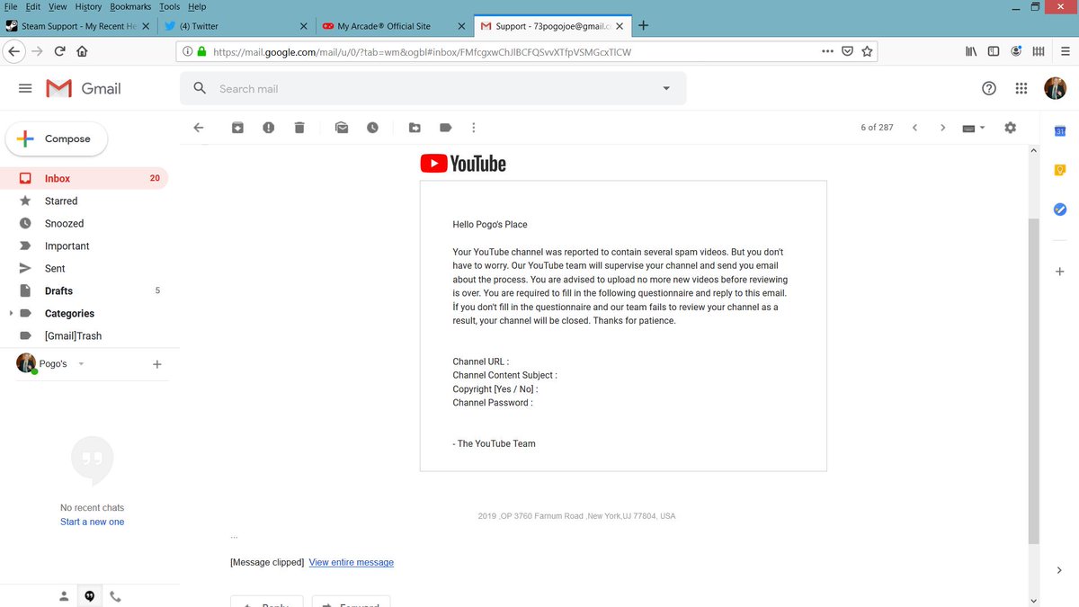Screen dimensions: 1079x607
Task: Open Hangouts contacts tab
Action: tap(64, 595)
